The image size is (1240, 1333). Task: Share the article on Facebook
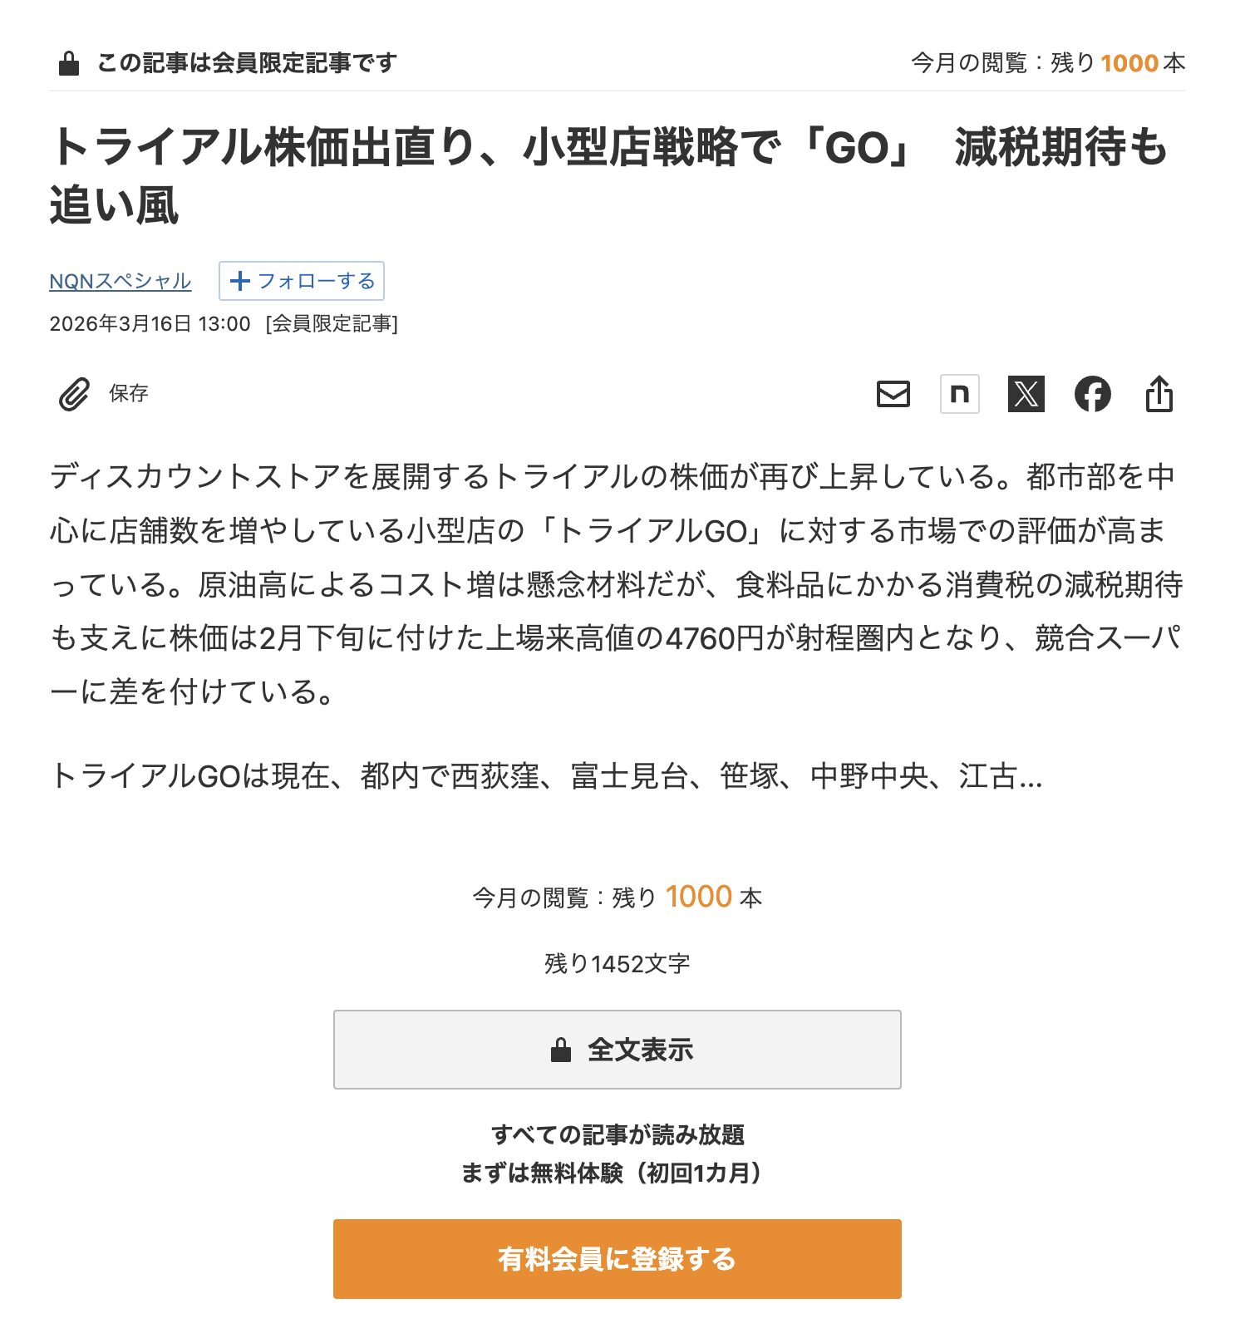pyautogui.click(x=1092, y=394)
